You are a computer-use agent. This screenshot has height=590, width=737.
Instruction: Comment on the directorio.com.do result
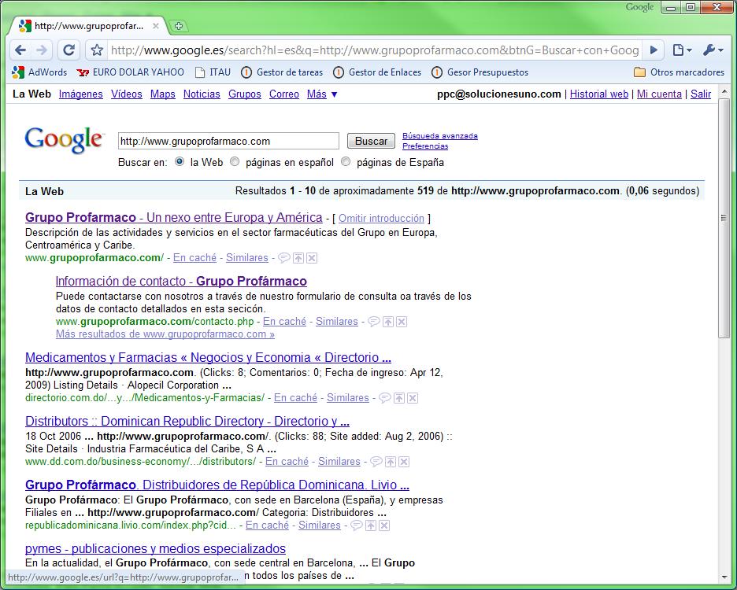pos(385,398)
